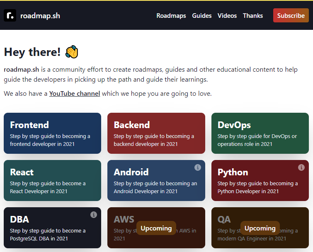Follow the YouTube channel link
This screenshot has width=313, height=252.
click(75, 93)
